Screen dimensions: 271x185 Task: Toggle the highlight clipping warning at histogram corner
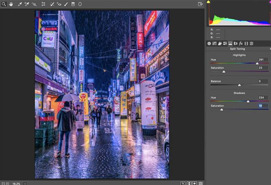[270, 1]
